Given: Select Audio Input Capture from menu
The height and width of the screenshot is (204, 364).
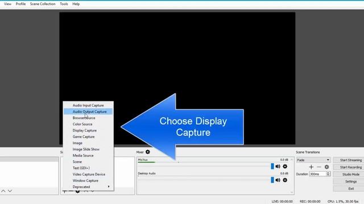Looking at the screenshot, I should coord(88,105).
